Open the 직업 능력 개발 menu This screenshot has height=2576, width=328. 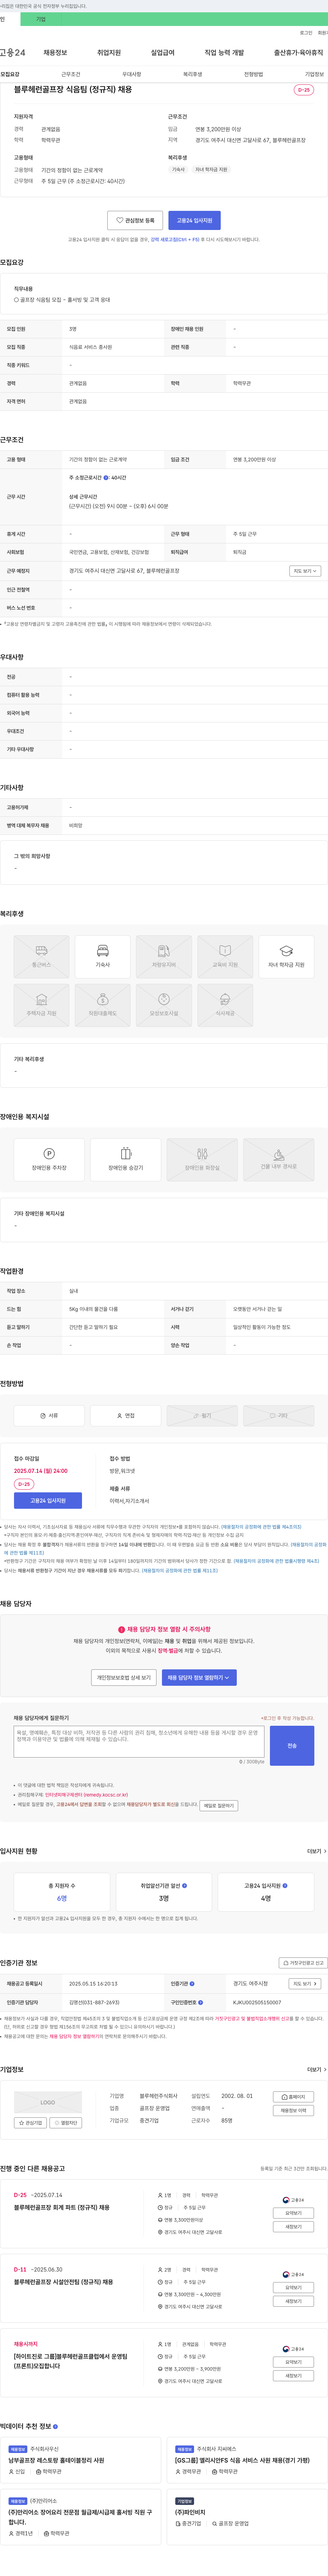(224, 53)
